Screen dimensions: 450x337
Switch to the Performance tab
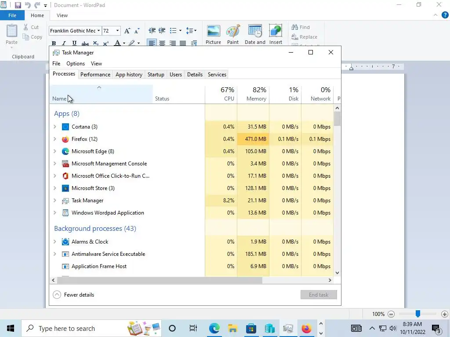(95, 75)
